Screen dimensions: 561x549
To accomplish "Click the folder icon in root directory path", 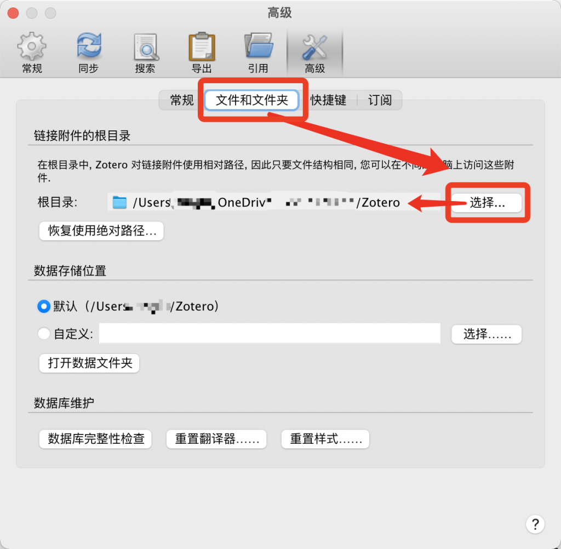I will [x=119, y=202].
